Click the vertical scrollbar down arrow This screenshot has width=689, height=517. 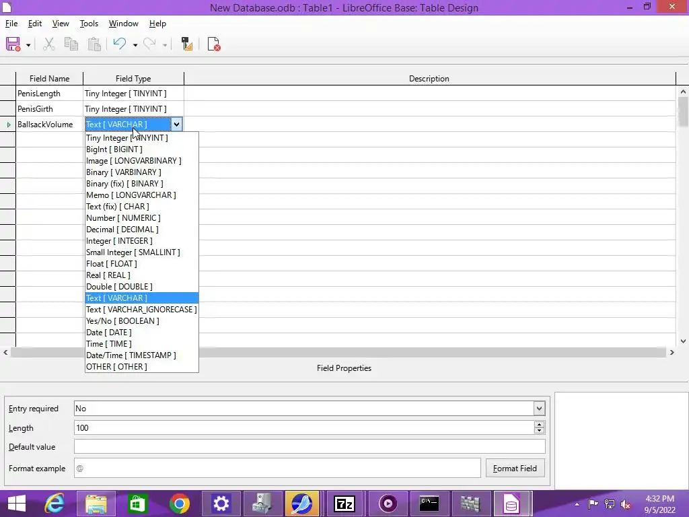click(683, 341)
